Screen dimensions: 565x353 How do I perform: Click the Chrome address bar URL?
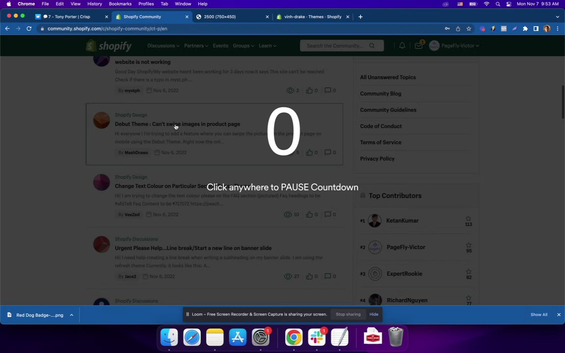[107, 28]
